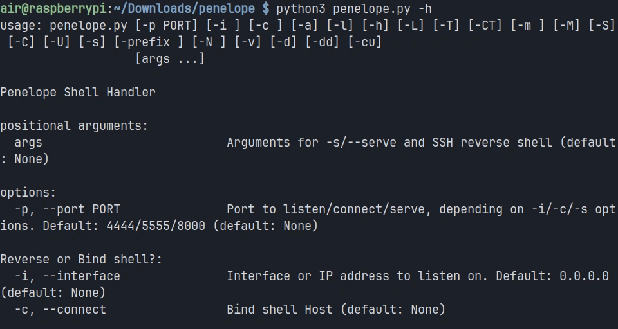The height and width of the screenshot is (329, 618).
Task: Click the positional arguments heading
Action: (x=74, y=126)
